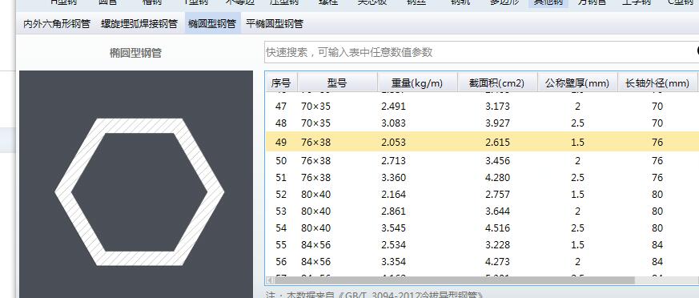Viewport: 699px width, 298px height.
Task: Click section area value 3.456
Action: tap(497, 160)
